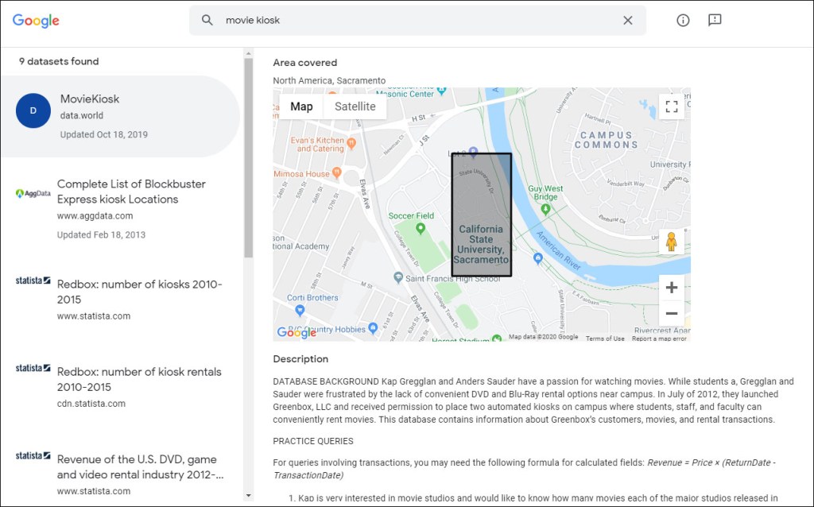The height and width of the screenshot is (507, 814).
Task: Click statista logo beside Redbox number of kiosks
Action: pos(33,281)
